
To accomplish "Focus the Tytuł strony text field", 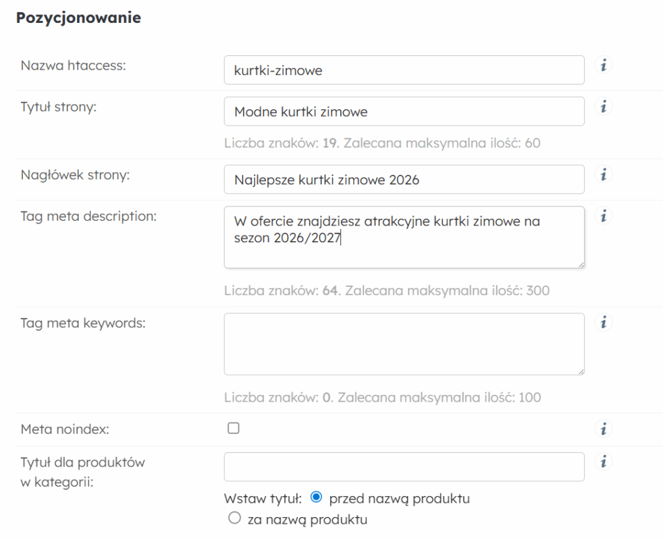I will coord(404,111).
